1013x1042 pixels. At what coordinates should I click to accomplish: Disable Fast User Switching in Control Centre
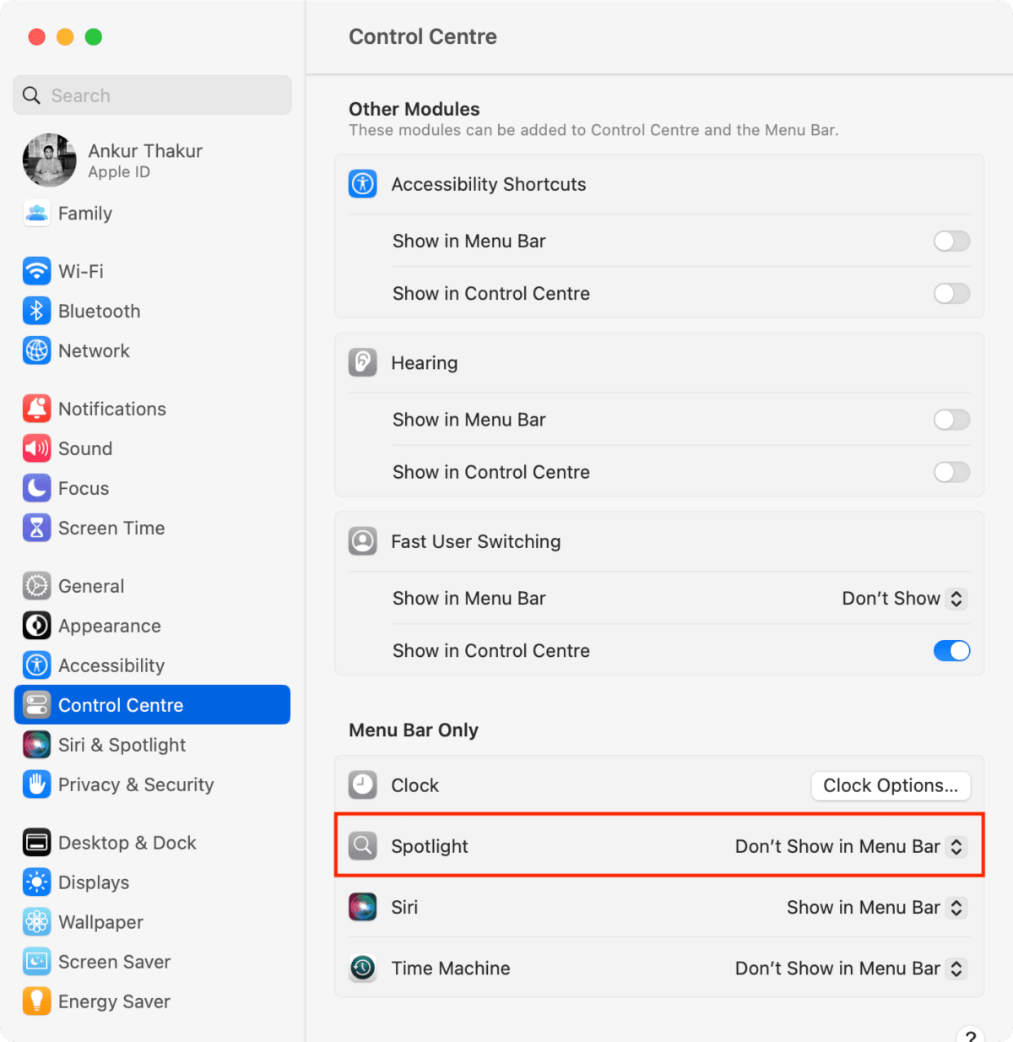pos(951,651)
